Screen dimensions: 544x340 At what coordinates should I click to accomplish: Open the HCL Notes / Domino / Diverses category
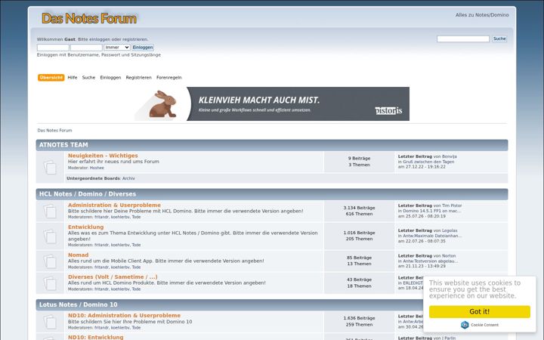tap(88, 194)
